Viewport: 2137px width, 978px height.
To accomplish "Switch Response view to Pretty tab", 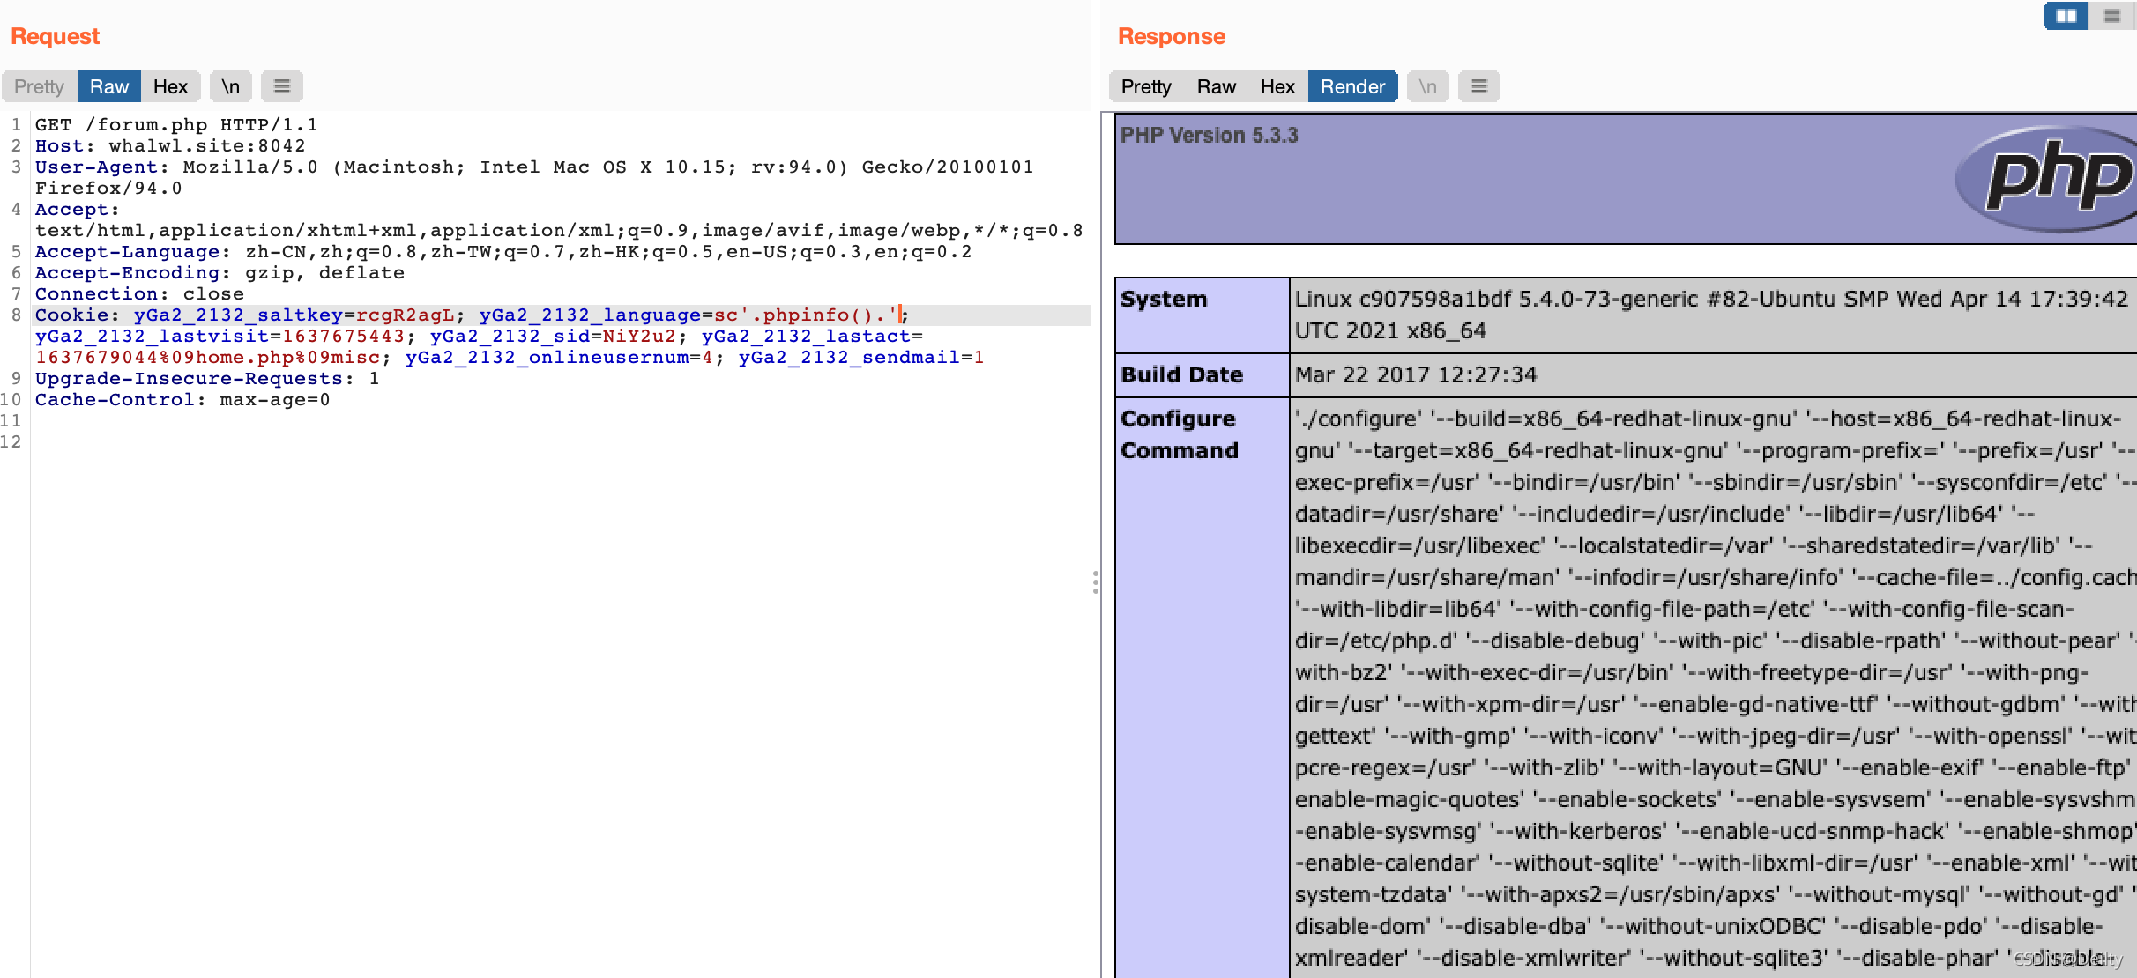I will [1146, 86].
